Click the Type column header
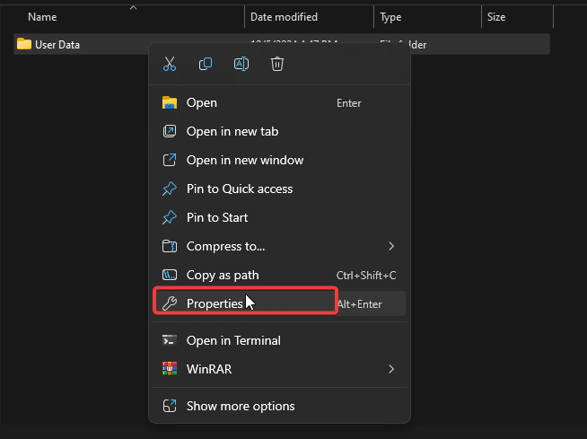587x439 pixels. [390, 17]
